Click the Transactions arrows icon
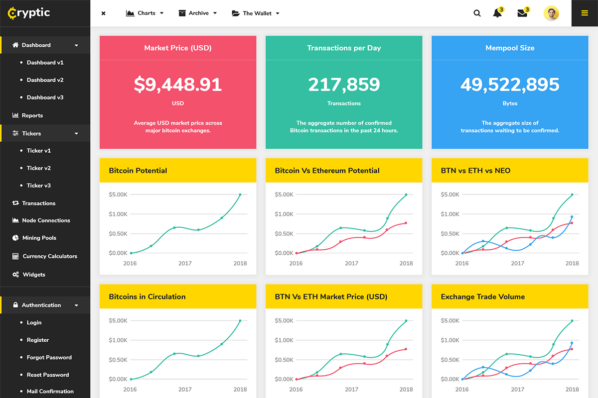Viewport: 598px width, 398px height. (15, 203)
